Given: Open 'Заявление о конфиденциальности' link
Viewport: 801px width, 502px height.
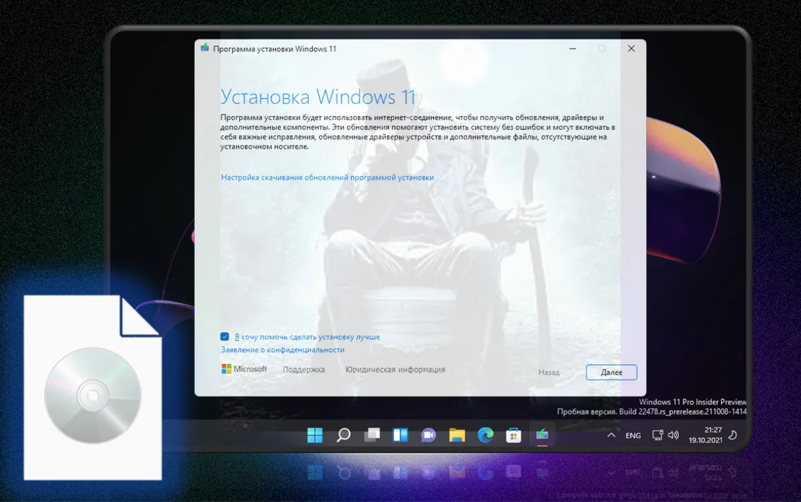Looking at the screenshot, I should click(282, 350).
